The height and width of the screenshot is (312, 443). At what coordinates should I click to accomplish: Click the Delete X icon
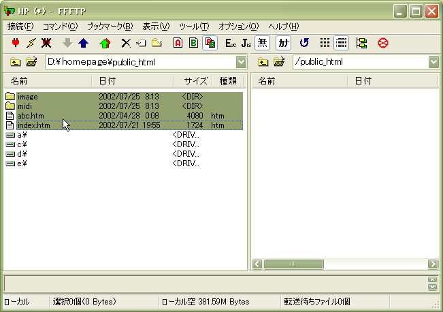[125, 43]
